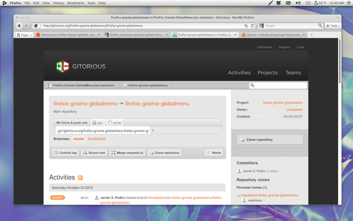Click the clock showing 12:40 AM

click(x=336, y=3)
